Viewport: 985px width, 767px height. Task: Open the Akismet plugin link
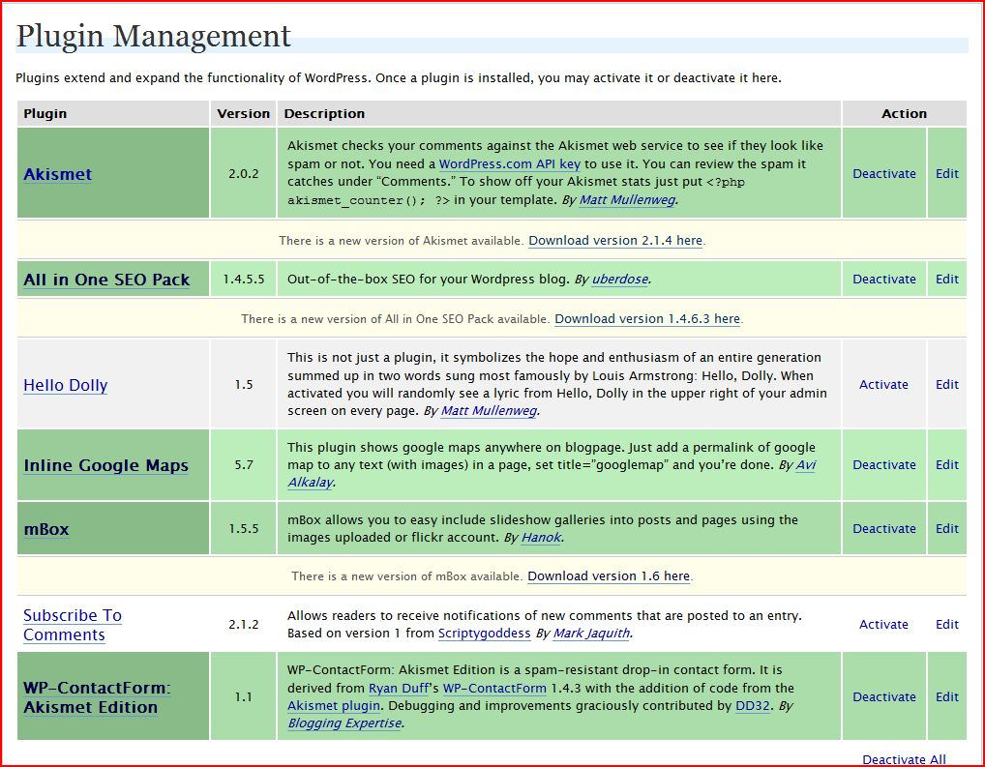58,174
